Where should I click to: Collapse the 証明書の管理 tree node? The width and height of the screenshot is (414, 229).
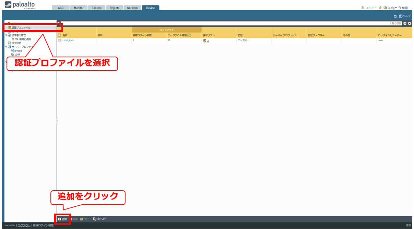(6, 35)
